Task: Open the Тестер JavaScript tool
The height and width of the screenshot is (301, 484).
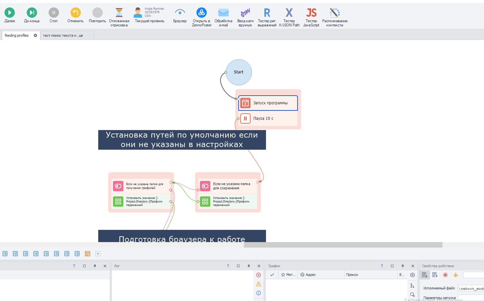Action: [311, 13]
